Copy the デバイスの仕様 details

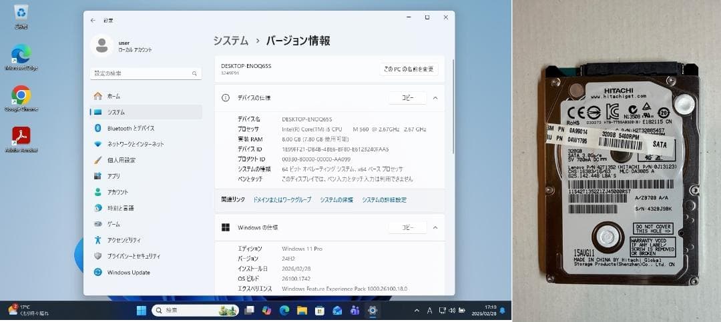click(407, 98)
